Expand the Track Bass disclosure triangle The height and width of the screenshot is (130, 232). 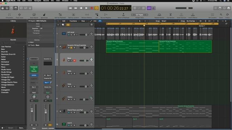pyautogui.click(x=29, y=45)
